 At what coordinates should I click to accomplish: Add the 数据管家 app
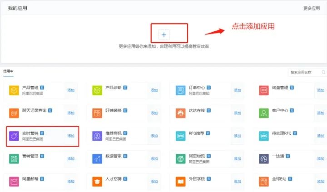click(x=154, y=159)
